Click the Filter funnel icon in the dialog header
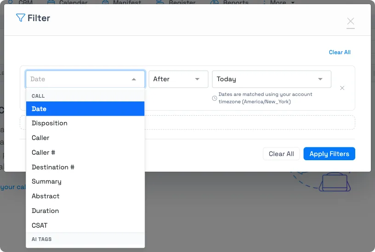 coord(20,18)
